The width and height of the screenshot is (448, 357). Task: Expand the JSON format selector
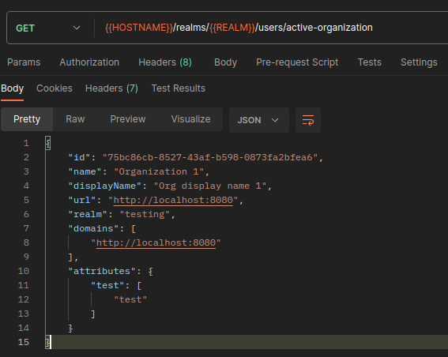point(259,120)
